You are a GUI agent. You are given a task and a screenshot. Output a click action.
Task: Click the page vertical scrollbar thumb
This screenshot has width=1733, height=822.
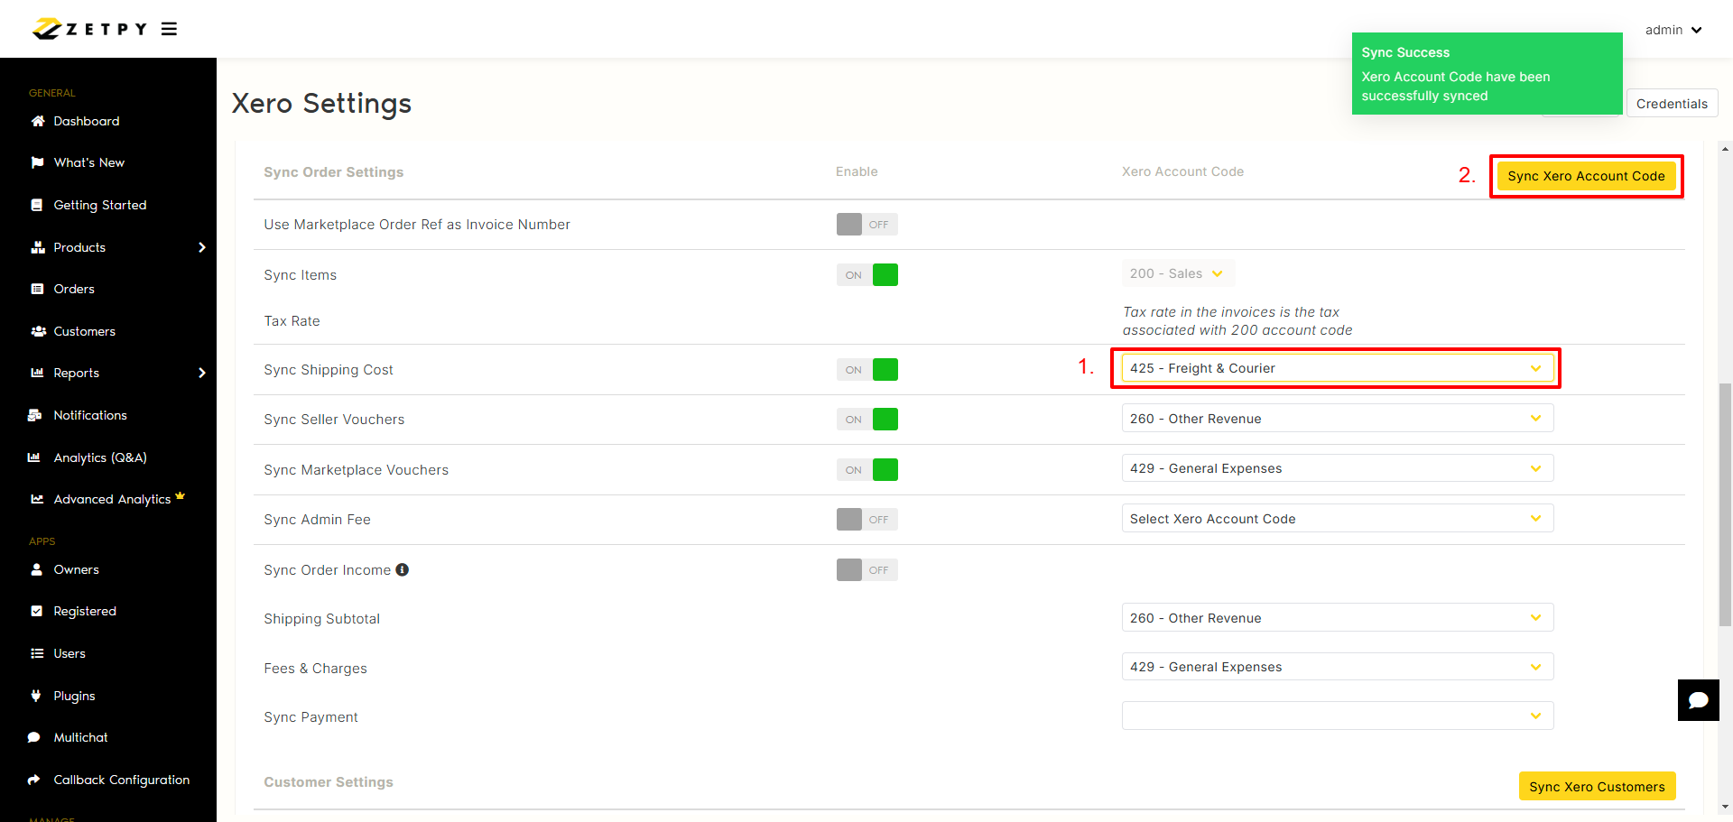point(1725,503)
